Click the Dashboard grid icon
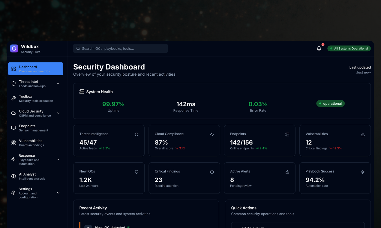This screenshot has width=381, height=228. tap(13, 69)
